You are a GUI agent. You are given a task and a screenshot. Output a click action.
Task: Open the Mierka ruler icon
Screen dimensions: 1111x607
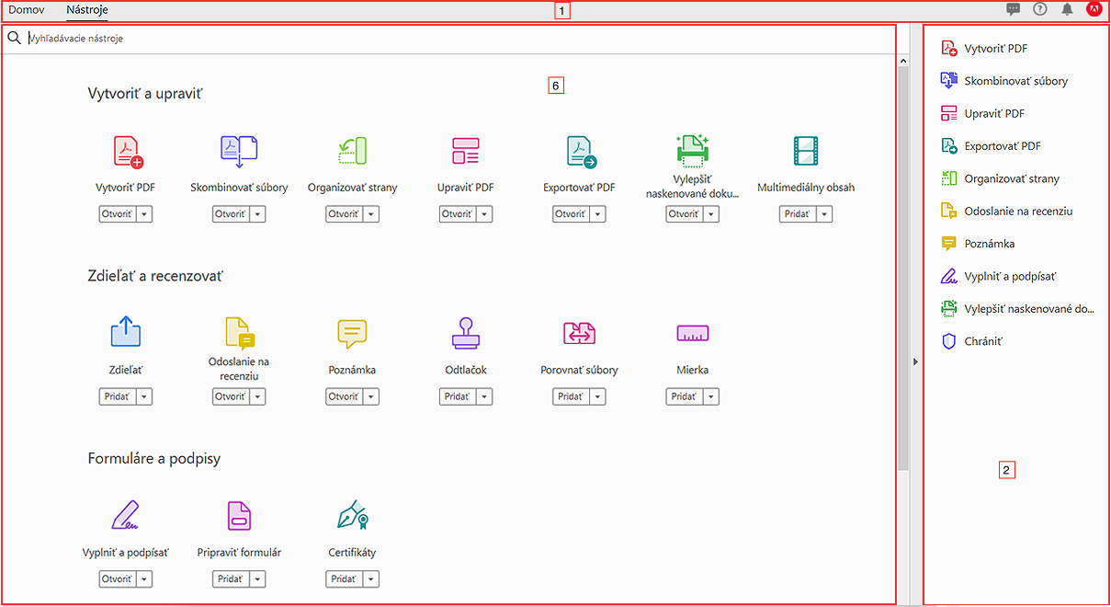tap(693, 333)
